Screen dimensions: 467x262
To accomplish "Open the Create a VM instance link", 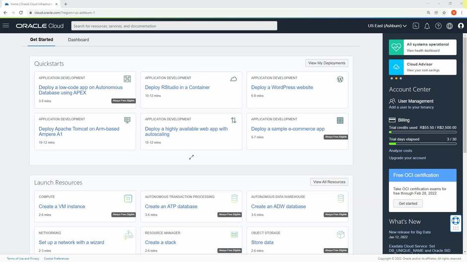I will coord(62,207).
